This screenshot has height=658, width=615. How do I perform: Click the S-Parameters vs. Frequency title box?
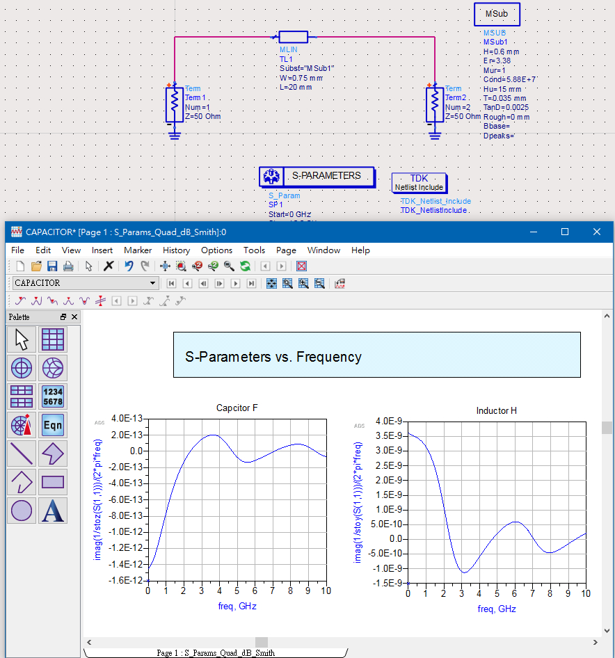click(376, 355)
